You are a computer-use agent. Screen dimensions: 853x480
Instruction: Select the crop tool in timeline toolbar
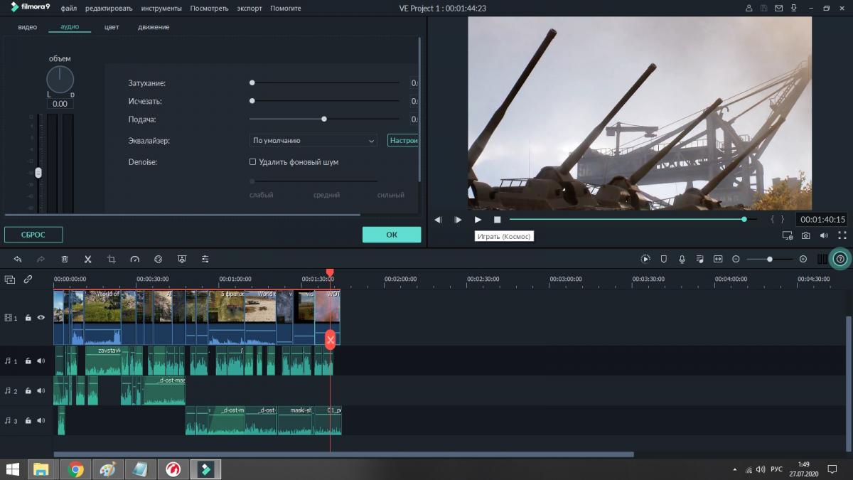point(112,260)
